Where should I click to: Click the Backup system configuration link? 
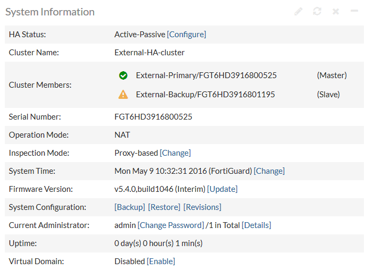pyautogui.click(x=130, y=207)
